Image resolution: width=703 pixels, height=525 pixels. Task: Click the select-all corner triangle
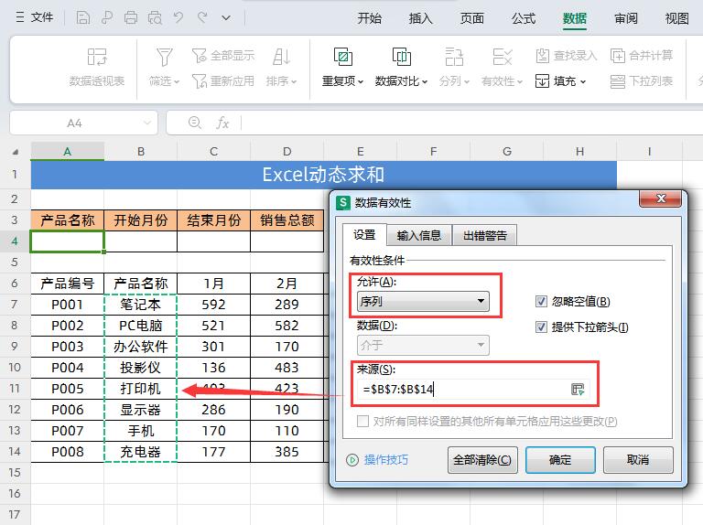click(x=16, y=152)
